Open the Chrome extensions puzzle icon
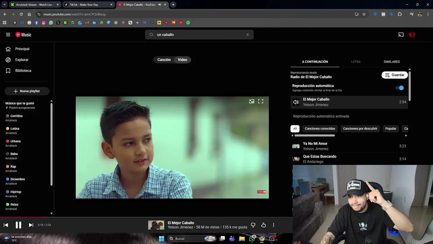 point(400,14)
